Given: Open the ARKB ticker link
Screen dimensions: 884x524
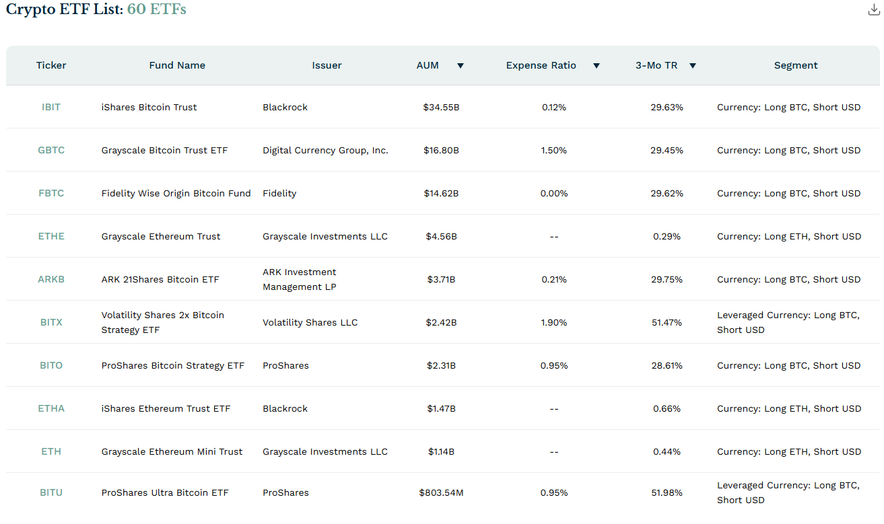Looking at the screenshot, I should [x=51, y=279].
